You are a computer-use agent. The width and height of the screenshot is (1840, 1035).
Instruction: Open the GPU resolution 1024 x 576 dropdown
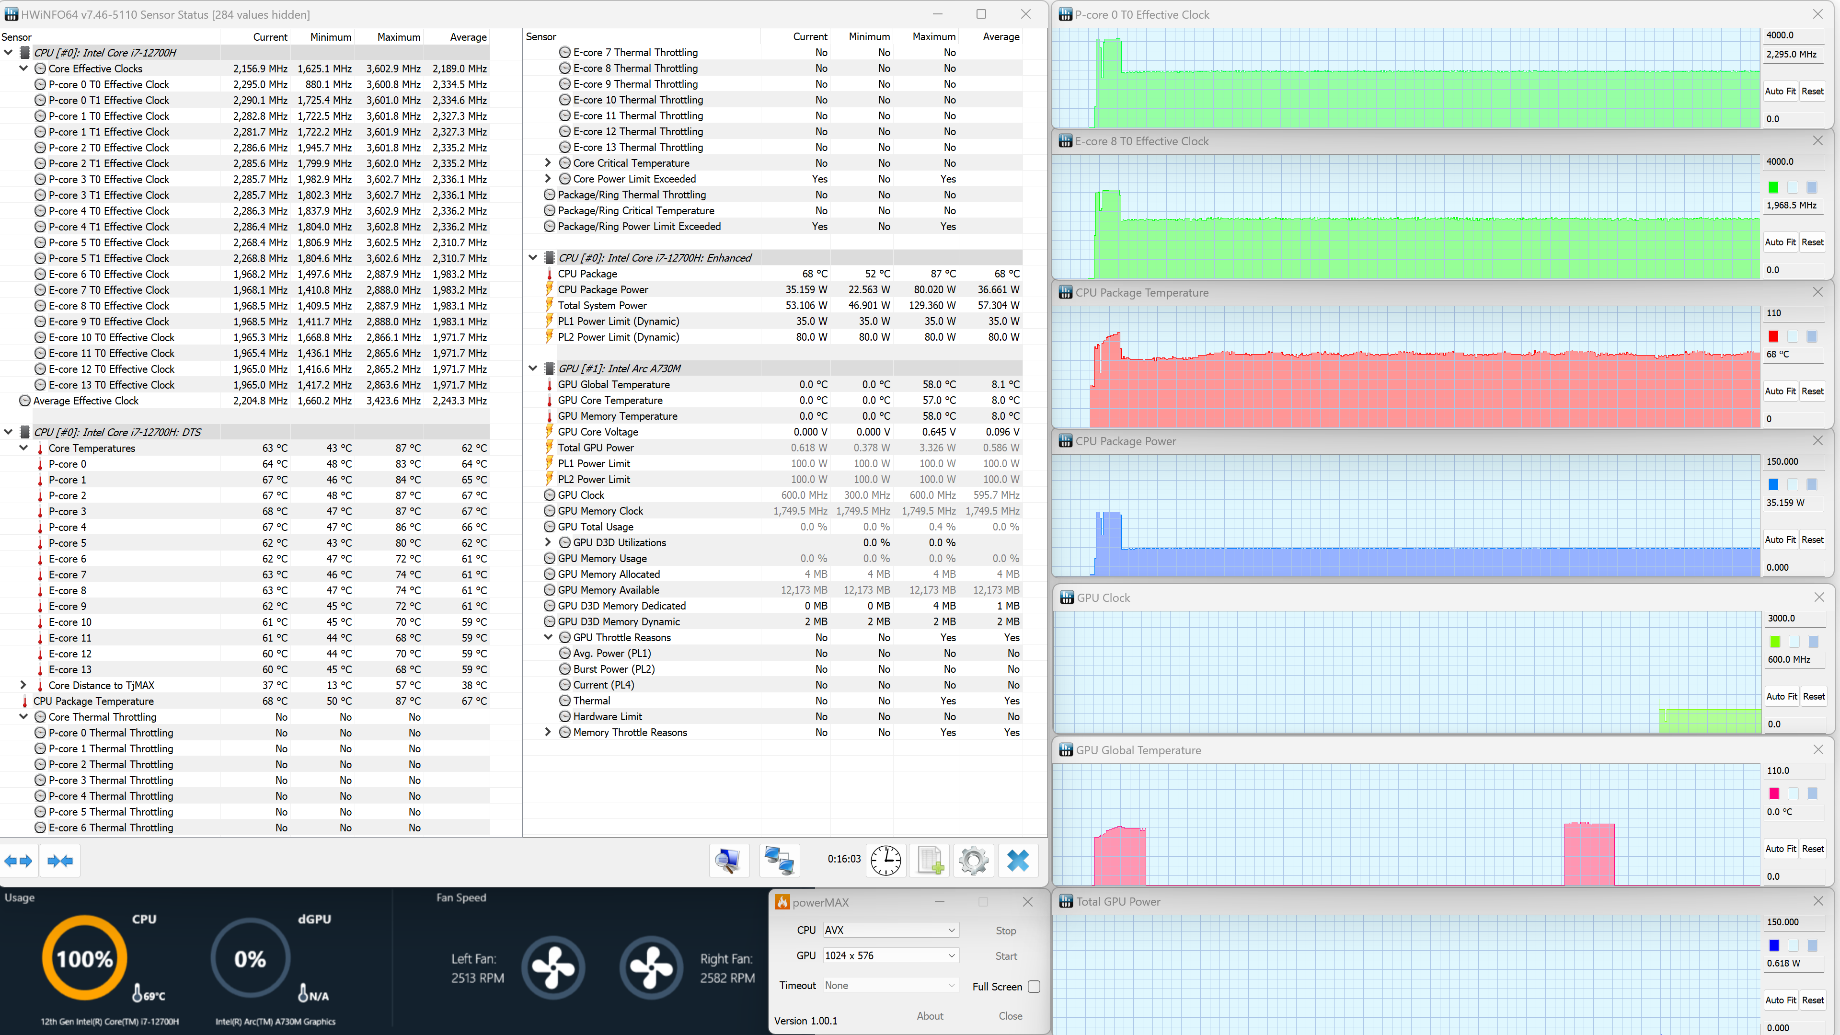tap(889, 956)
